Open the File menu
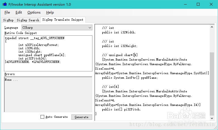Viewport: 218px width, 130px height. [x=7, y=12]
